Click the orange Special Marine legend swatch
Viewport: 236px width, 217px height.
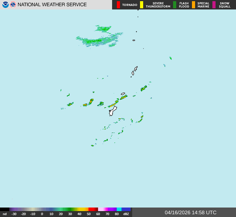(194, 5)
